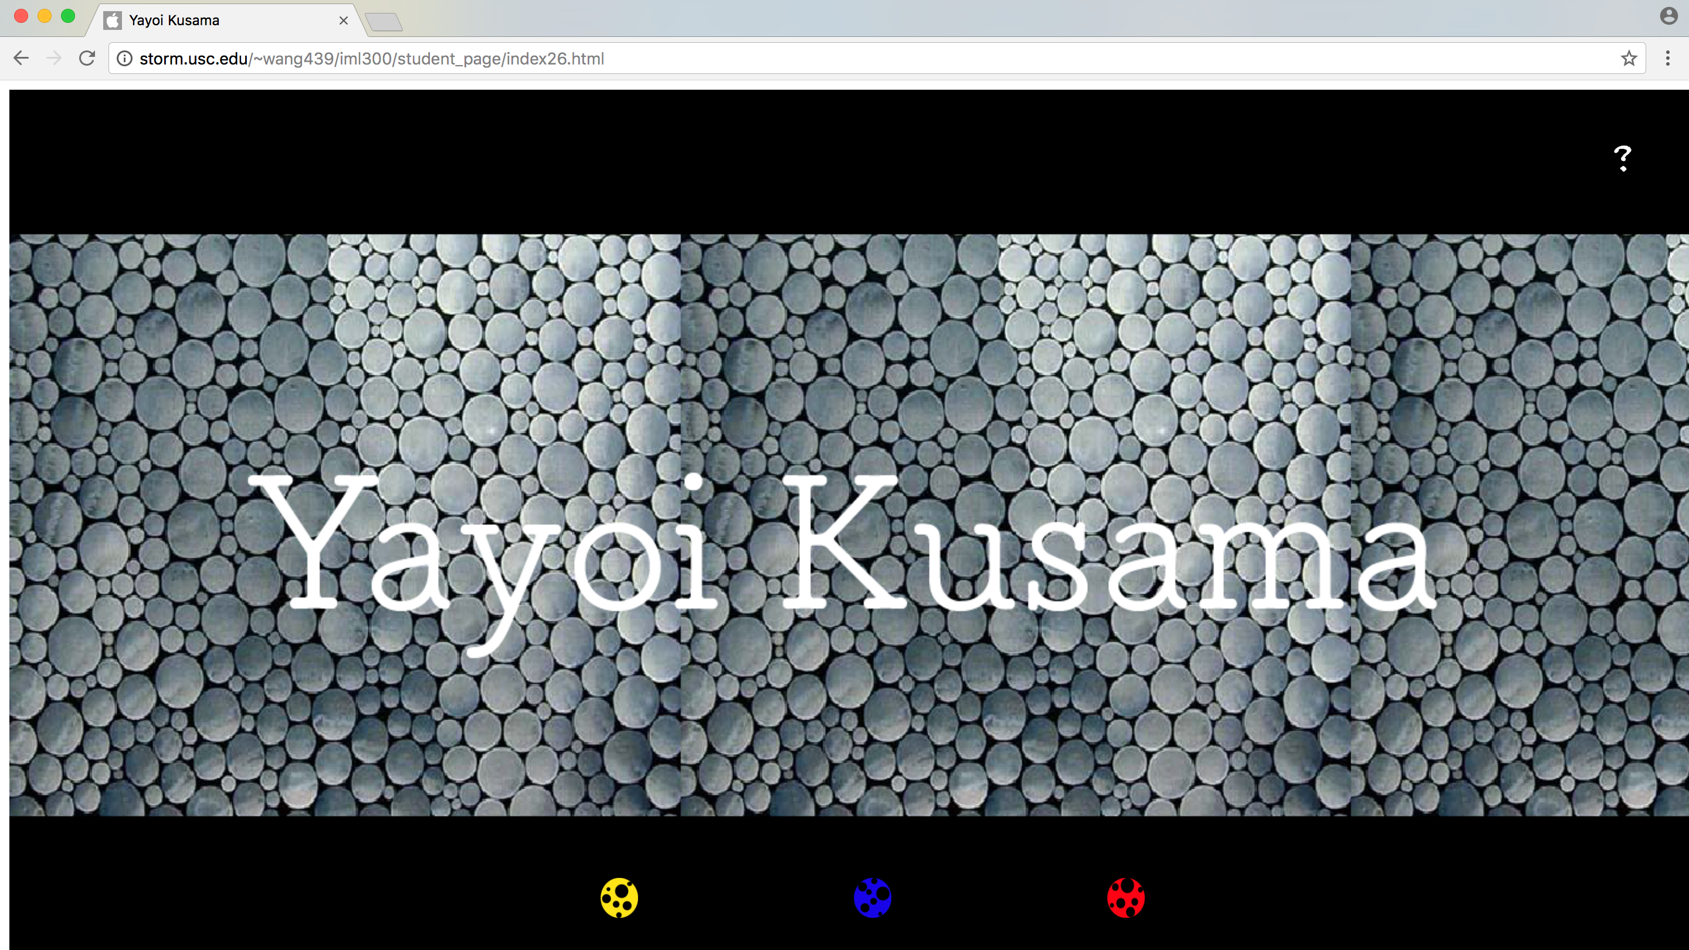The image size is (1689, 950).
Task: Click the red window close button
Action: pyautogui.click(x=21, y=16)
